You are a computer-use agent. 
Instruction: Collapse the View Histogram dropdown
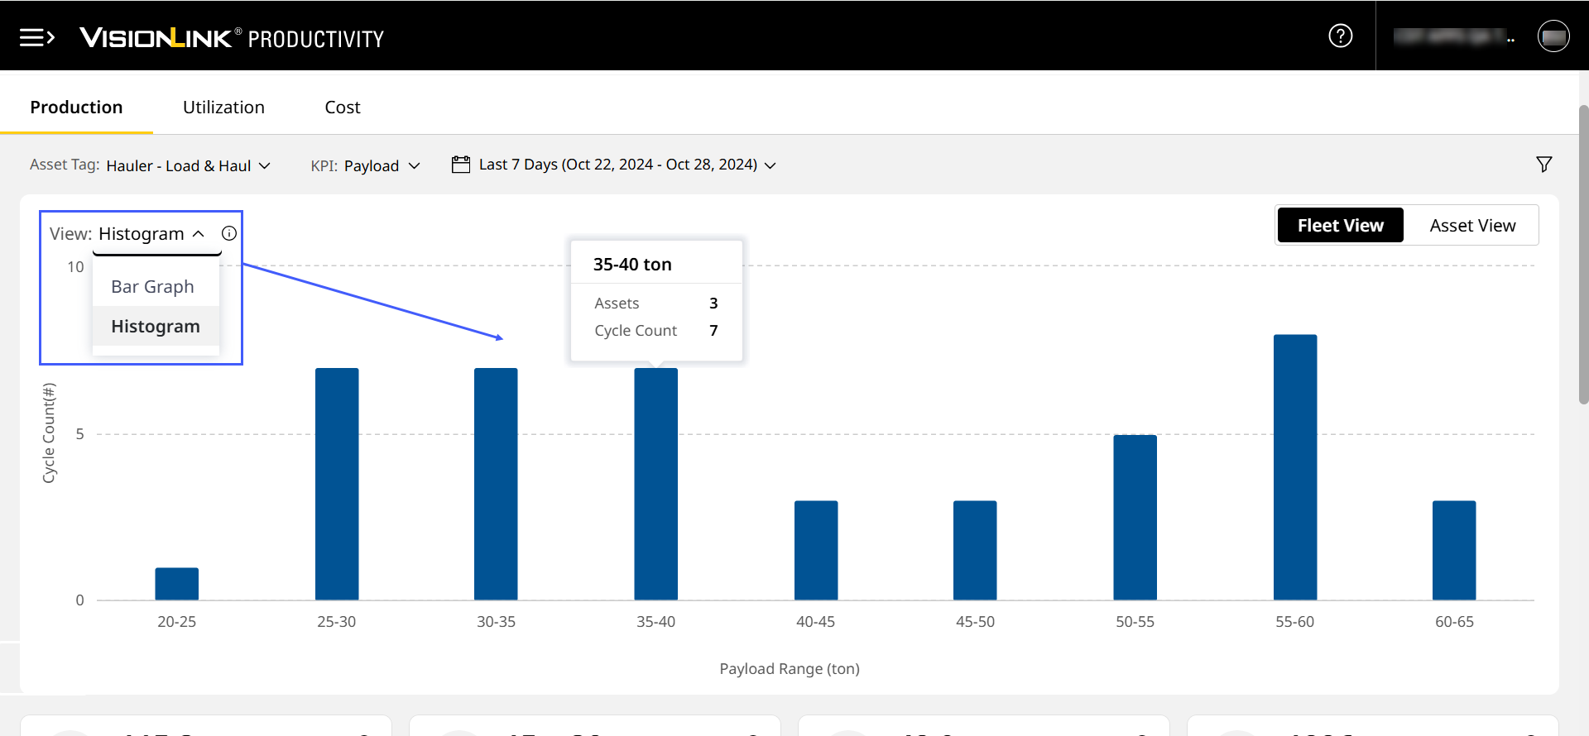pos(151,234)
